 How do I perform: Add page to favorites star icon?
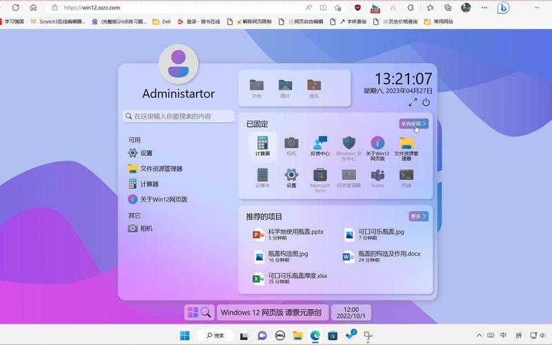tap(337, 8)
